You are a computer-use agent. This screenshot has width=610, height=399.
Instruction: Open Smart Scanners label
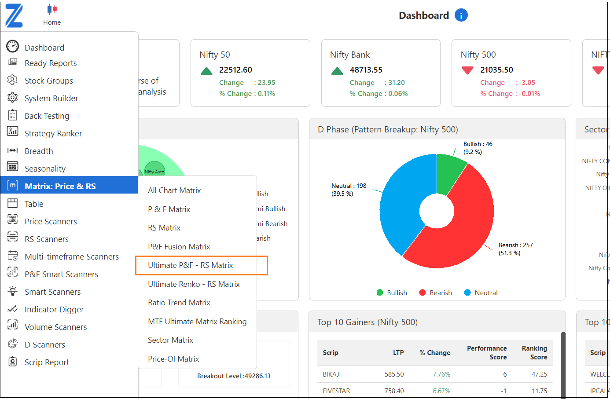click(53, 292)
